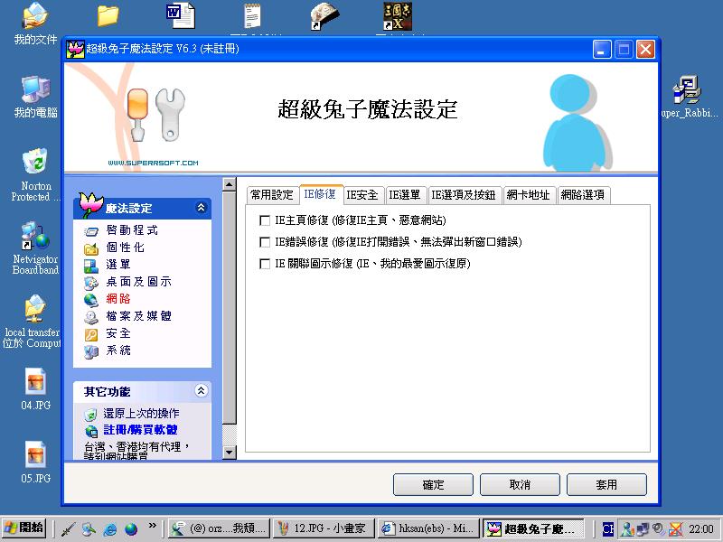This screenshot has width=723, height=542.
Task: Click the crossed-out tray icon near clock
Action: (x=675, y=528)
